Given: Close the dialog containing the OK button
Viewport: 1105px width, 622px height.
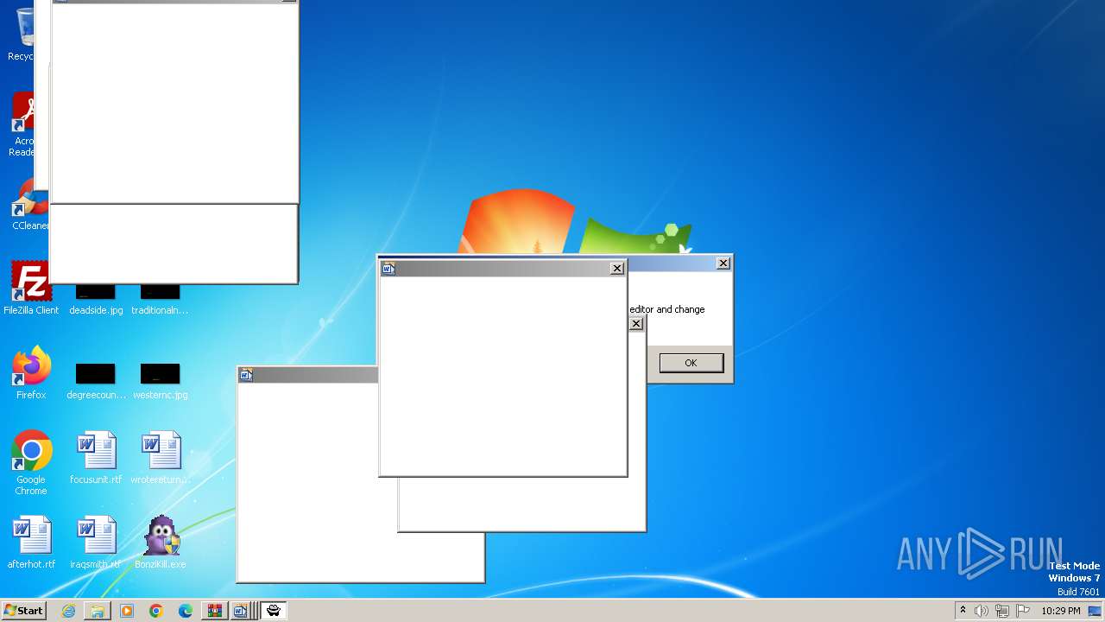Looking at the screenshot, I should coord(723,263).
